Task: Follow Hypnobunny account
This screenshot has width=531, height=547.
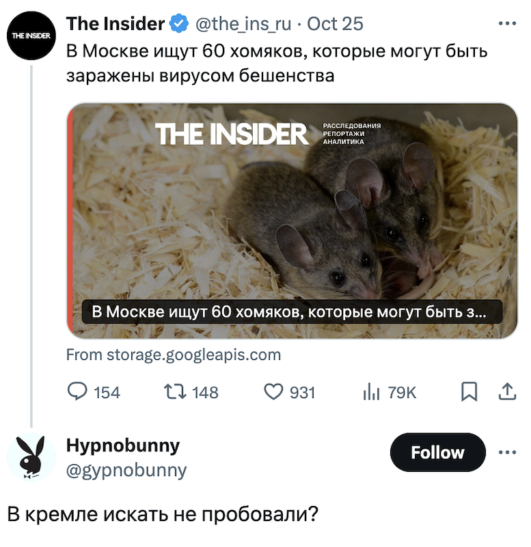Action: coord(437,452)
